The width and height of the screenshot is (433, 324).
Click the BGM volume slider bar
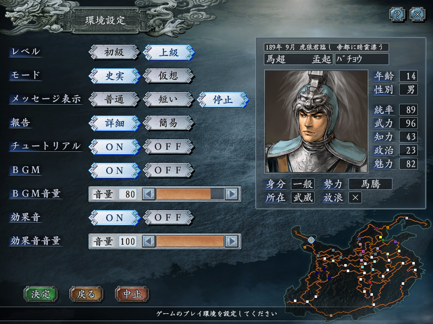(190, 194)
